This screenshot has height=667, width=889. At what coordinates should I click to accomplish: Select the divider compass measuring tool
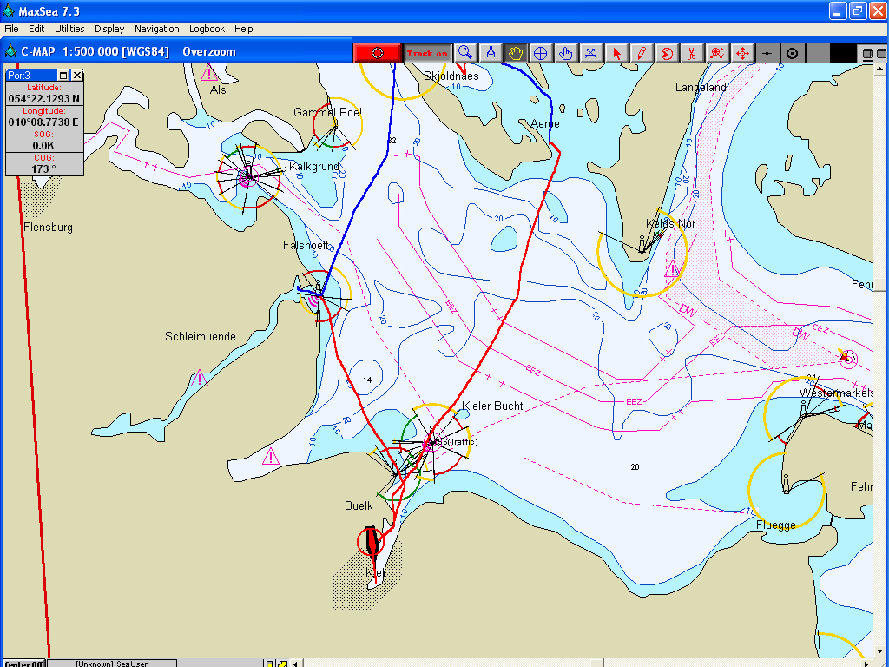tap(491, 53)
